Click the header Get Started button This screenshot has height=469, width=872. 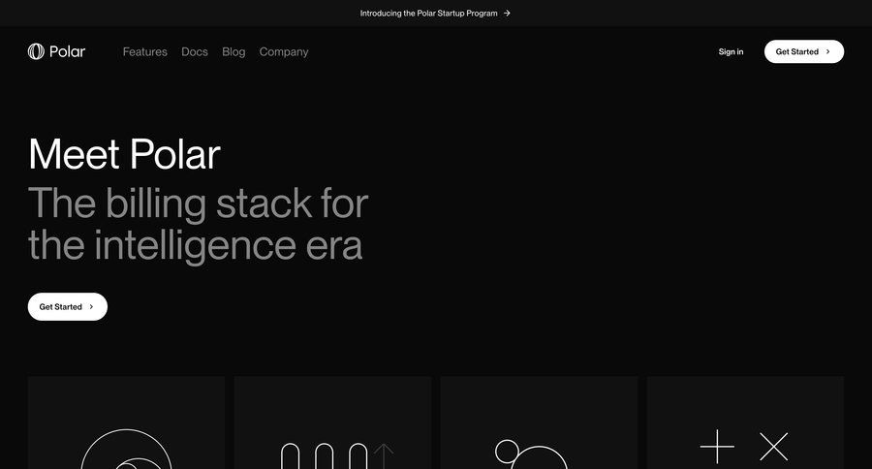804,51
